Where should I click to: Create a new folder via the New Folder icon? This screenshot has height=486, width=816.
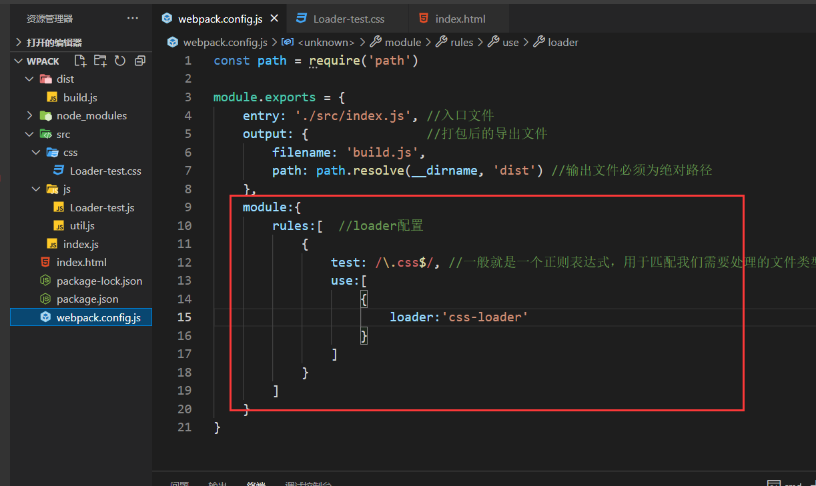pos(100,61)
